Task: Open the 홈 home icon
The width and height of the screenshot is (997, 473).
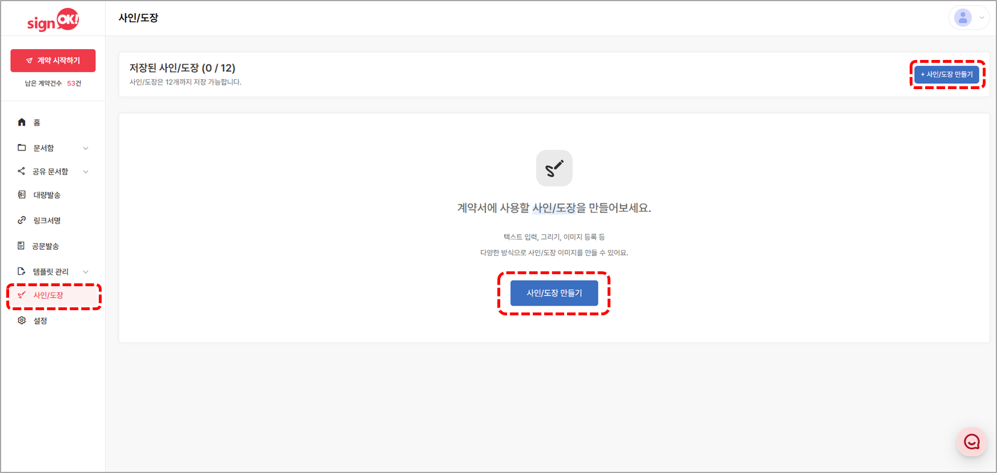Action: point(22,122)
